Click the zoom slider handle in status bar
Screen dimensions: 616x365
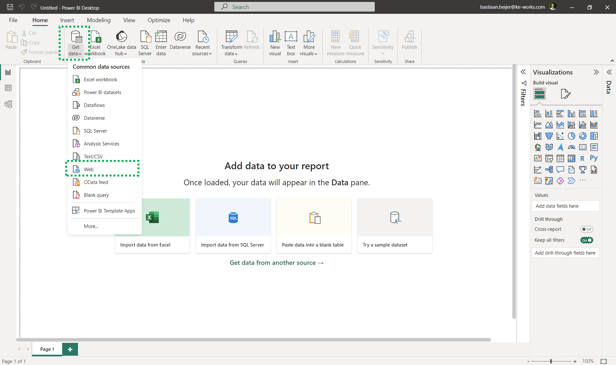tap(551, 361)
